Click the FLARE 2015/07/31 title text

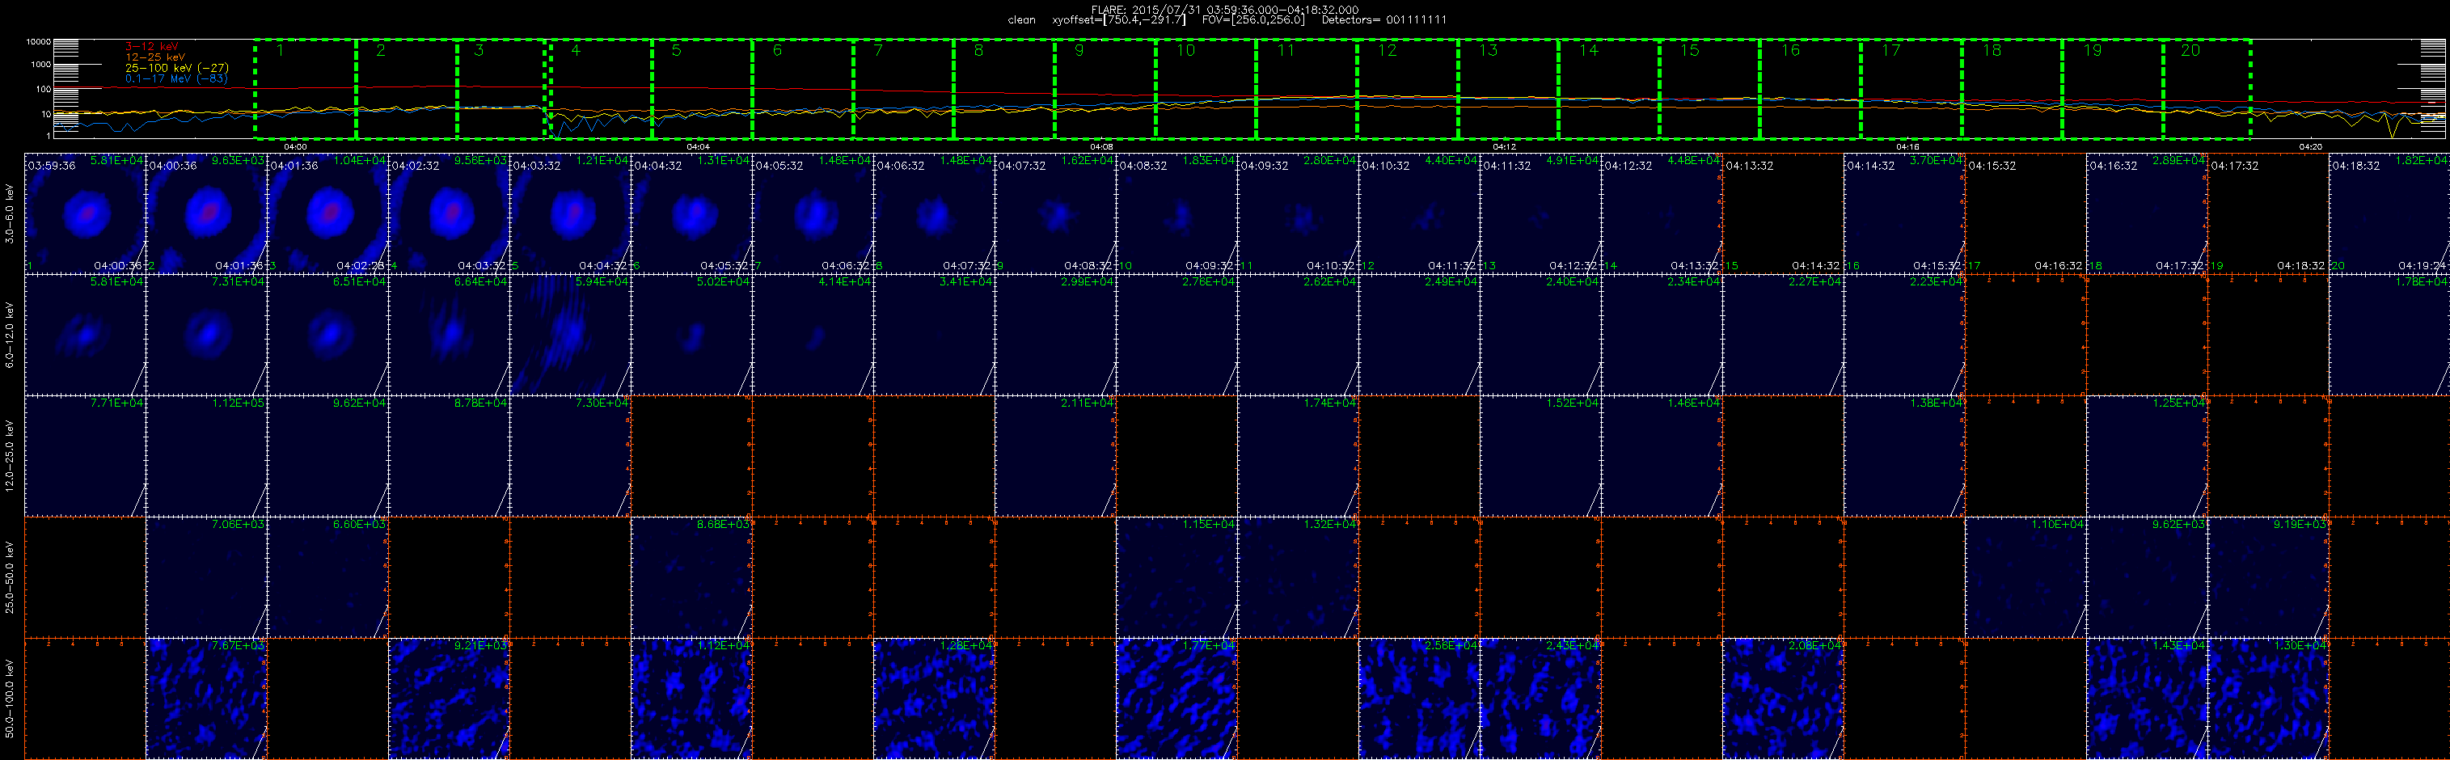point(1225,10)
